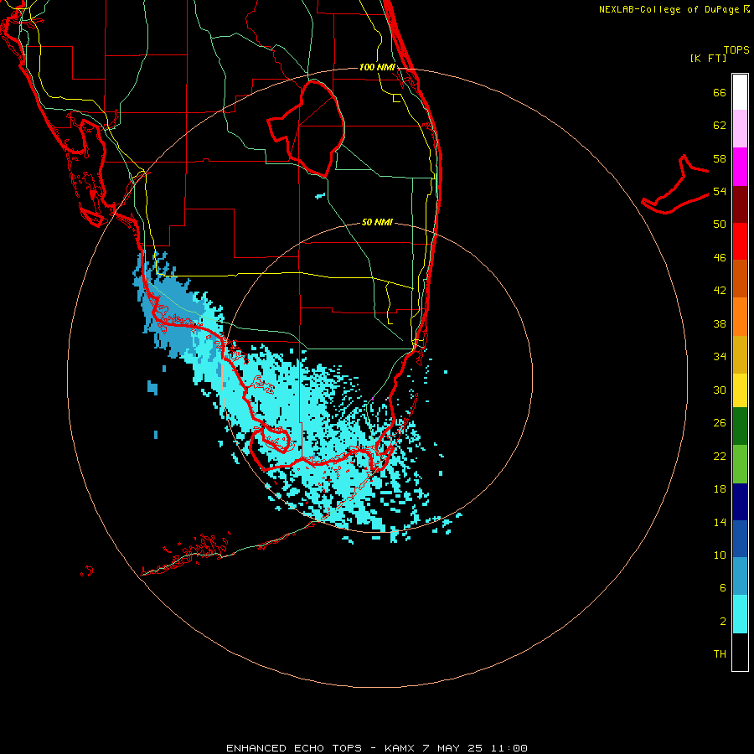Click the medium blue legend swatch

[x=740, y=539]
